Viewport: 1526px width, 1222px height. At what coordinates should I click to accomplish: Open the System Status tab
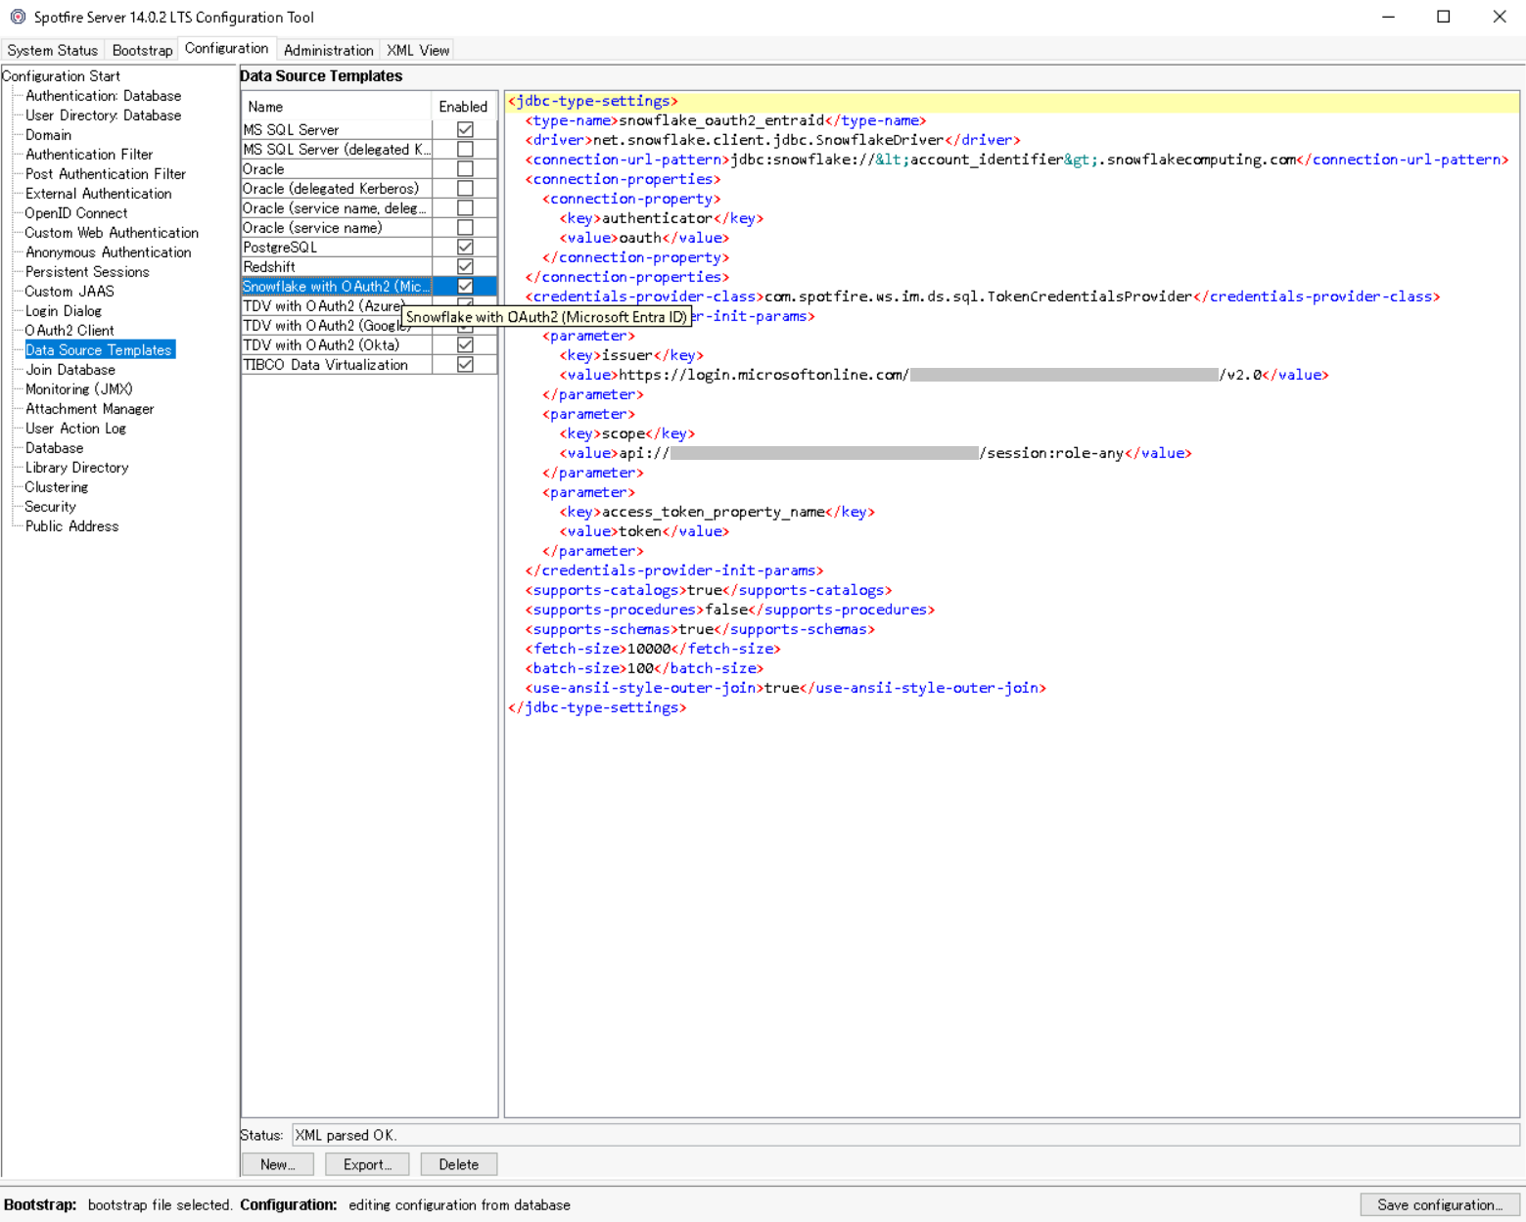[53, 50]
